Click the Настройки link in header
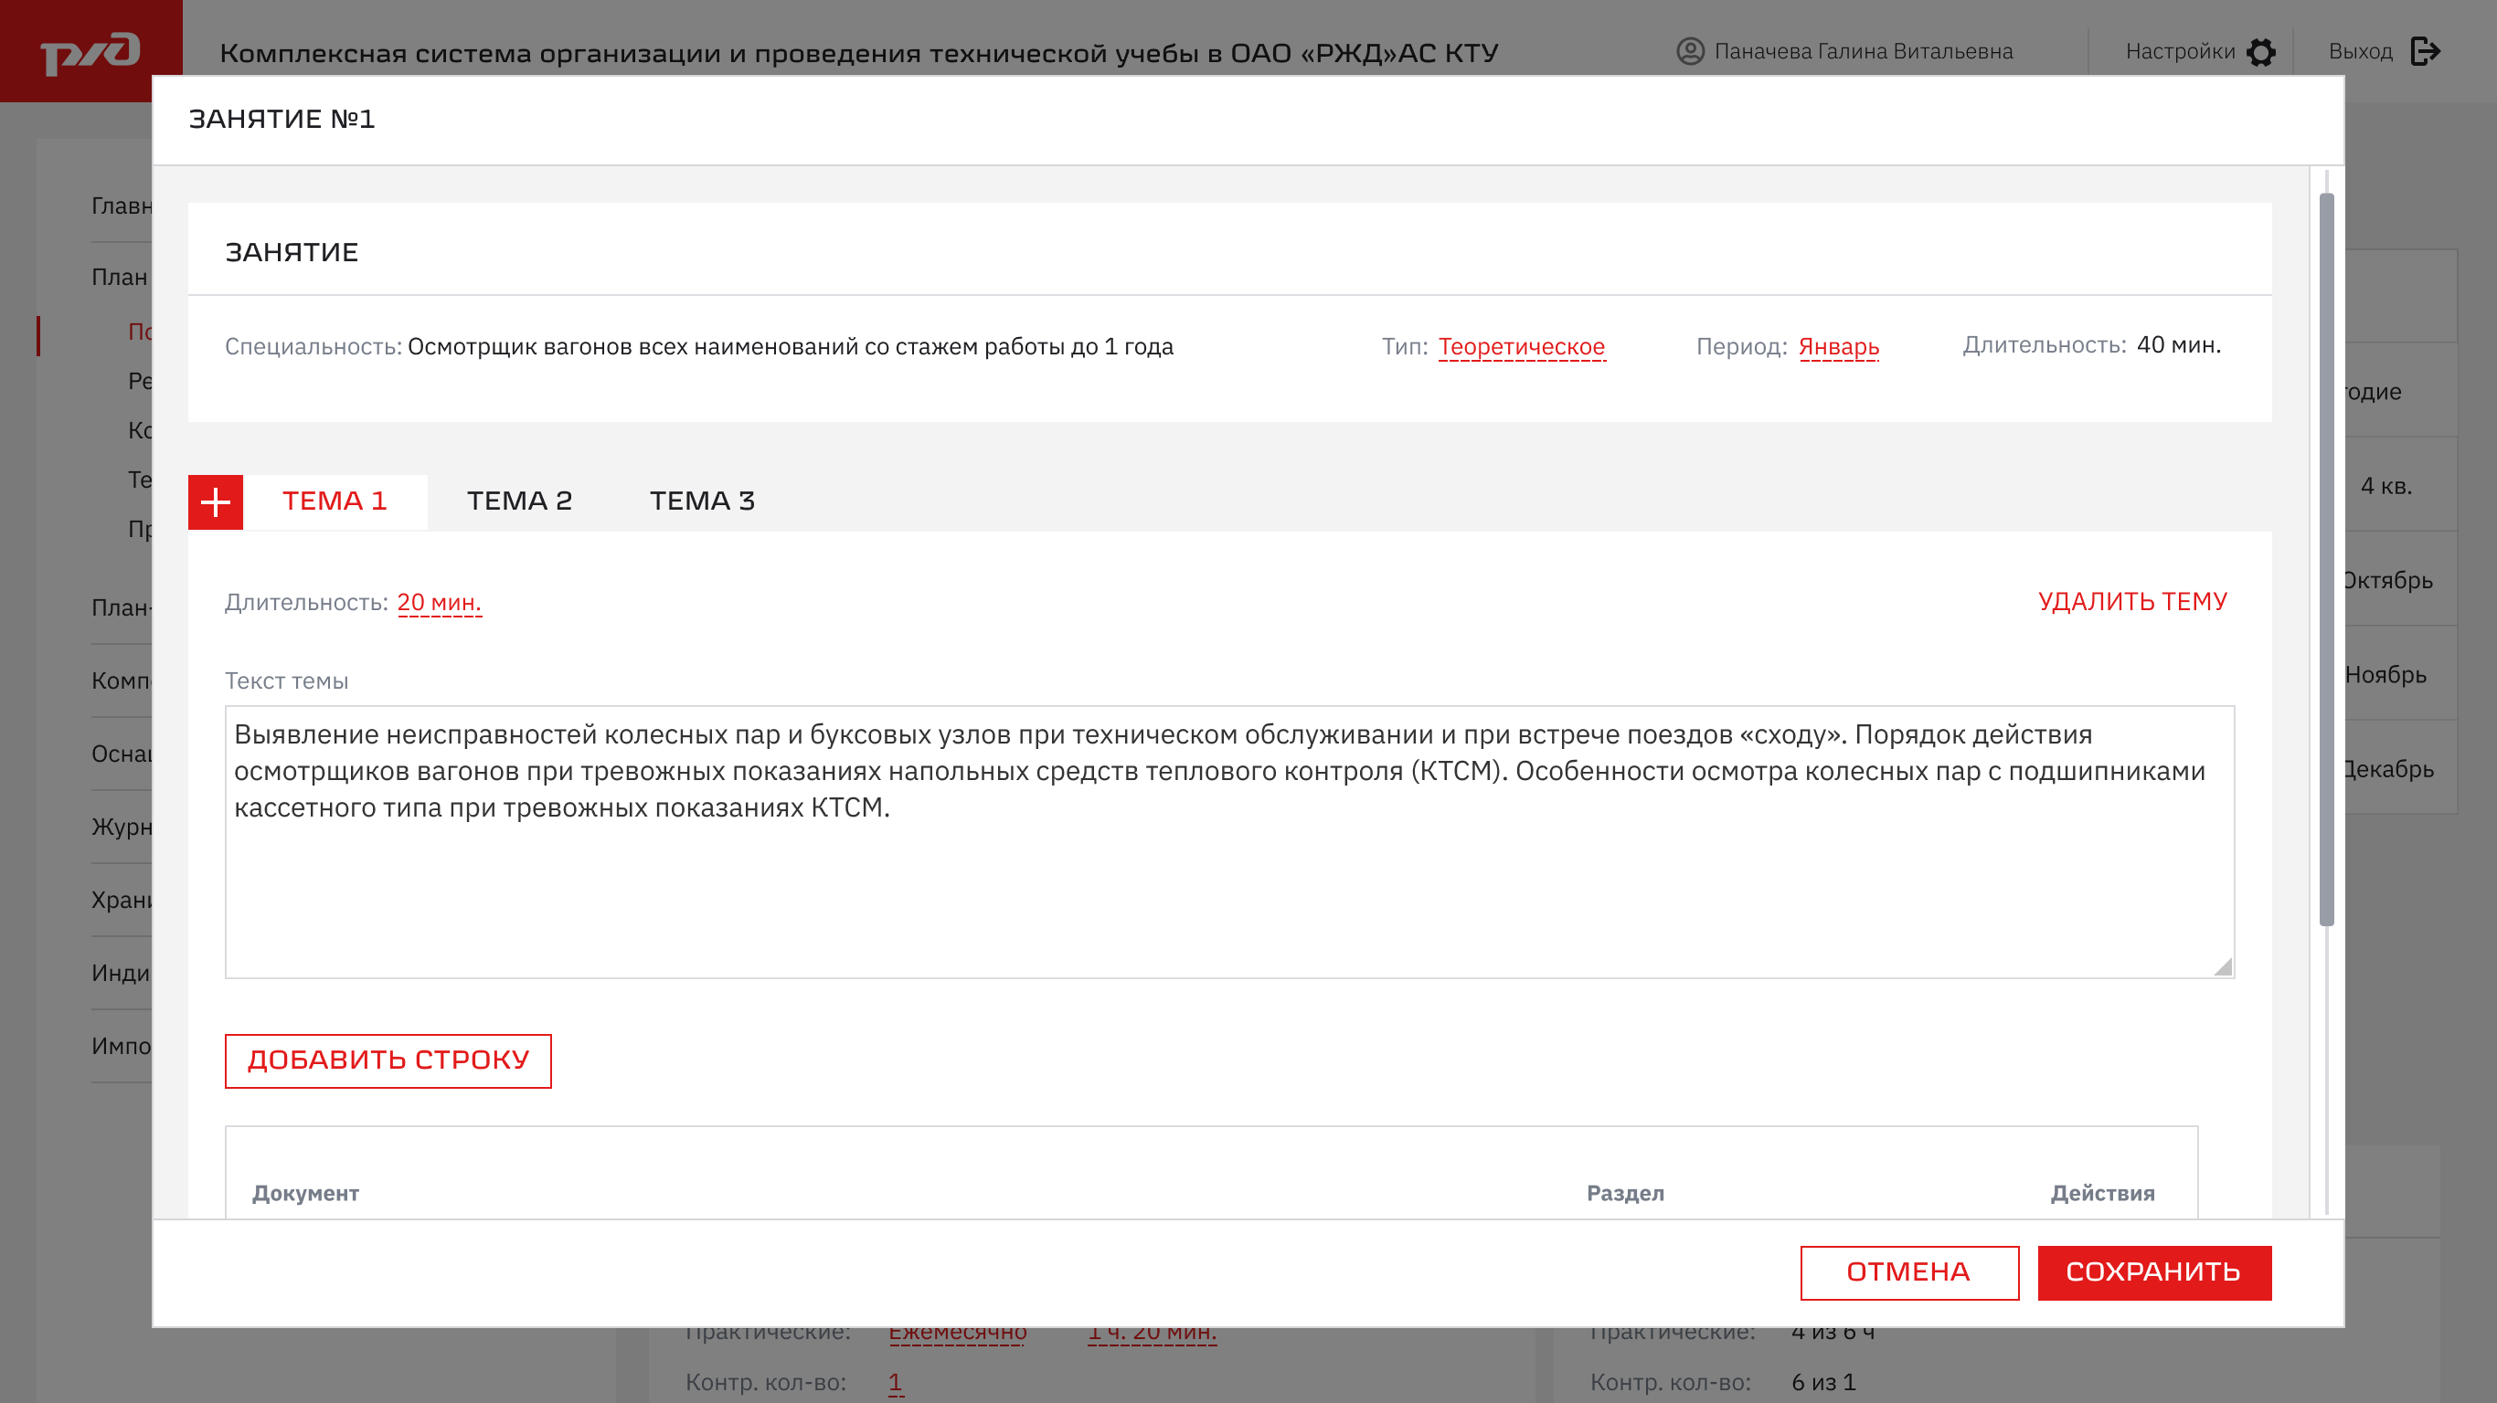 click(x=2179, y=51)
